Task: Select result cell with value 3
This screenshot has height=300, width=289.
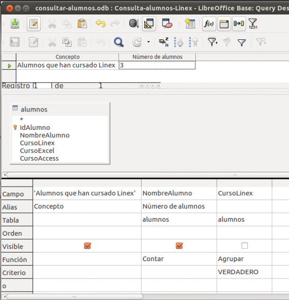Action: click(x=157, y=65)
